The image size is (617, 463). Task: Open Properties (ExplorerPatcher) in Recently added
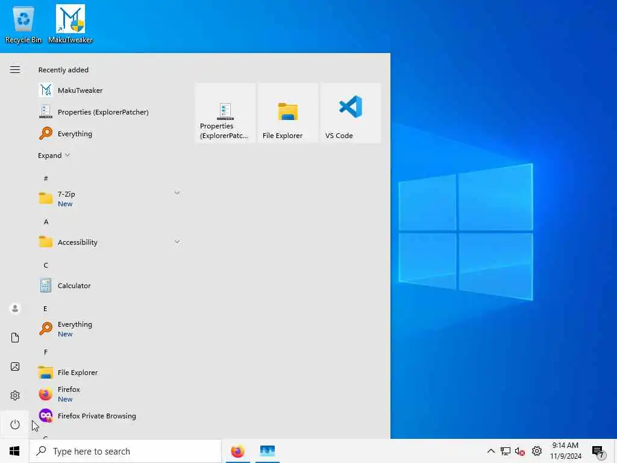click(x=110, y=112)
